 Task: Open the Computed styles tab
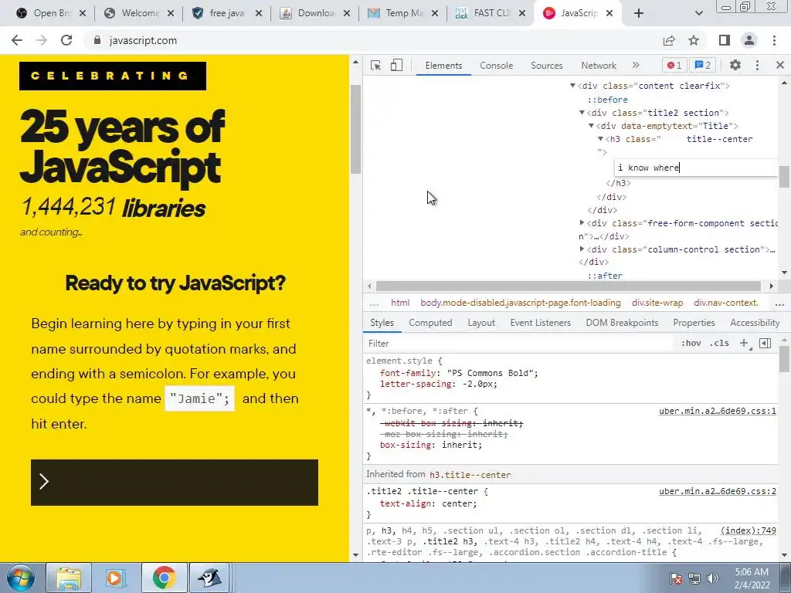[x=430, y=323]
